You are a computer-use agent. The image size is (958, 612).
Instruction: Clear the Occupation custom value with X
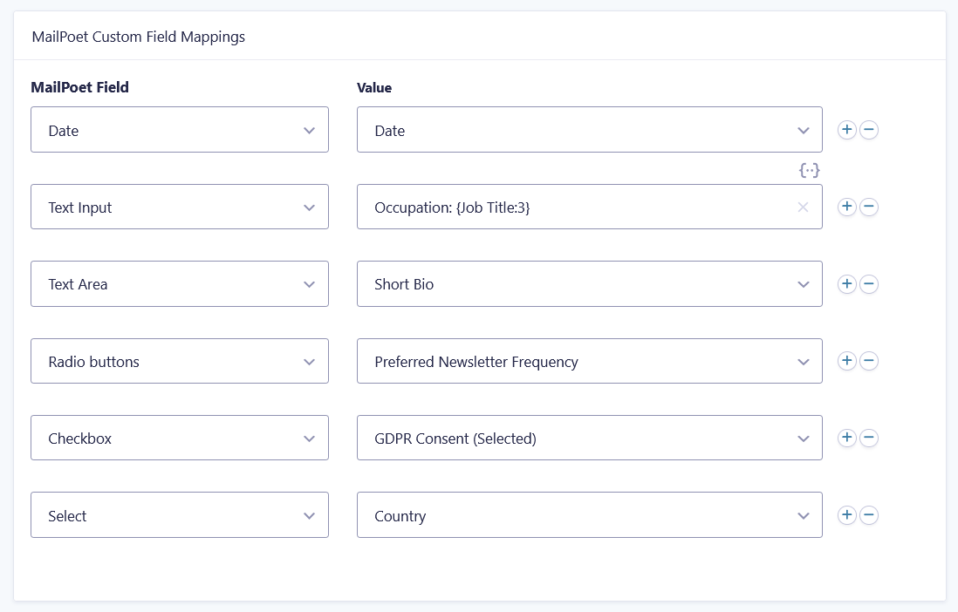[803, 207]
